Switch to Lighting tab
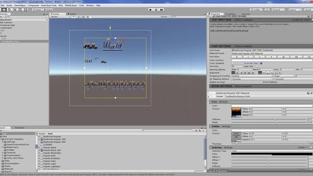 230,14
